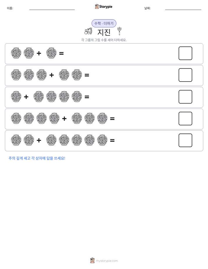Screen dimensions: 208x269
Task: Select the answer box in the fourth row
Action: click(185, 118)
